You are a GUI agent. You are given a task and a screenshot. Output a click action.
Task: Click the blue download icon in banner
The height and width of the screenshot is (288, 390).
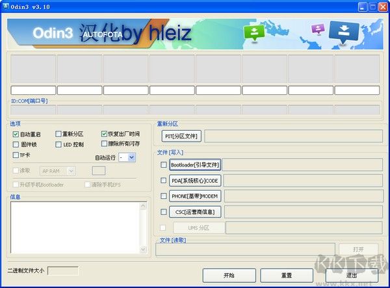point(344,33)
